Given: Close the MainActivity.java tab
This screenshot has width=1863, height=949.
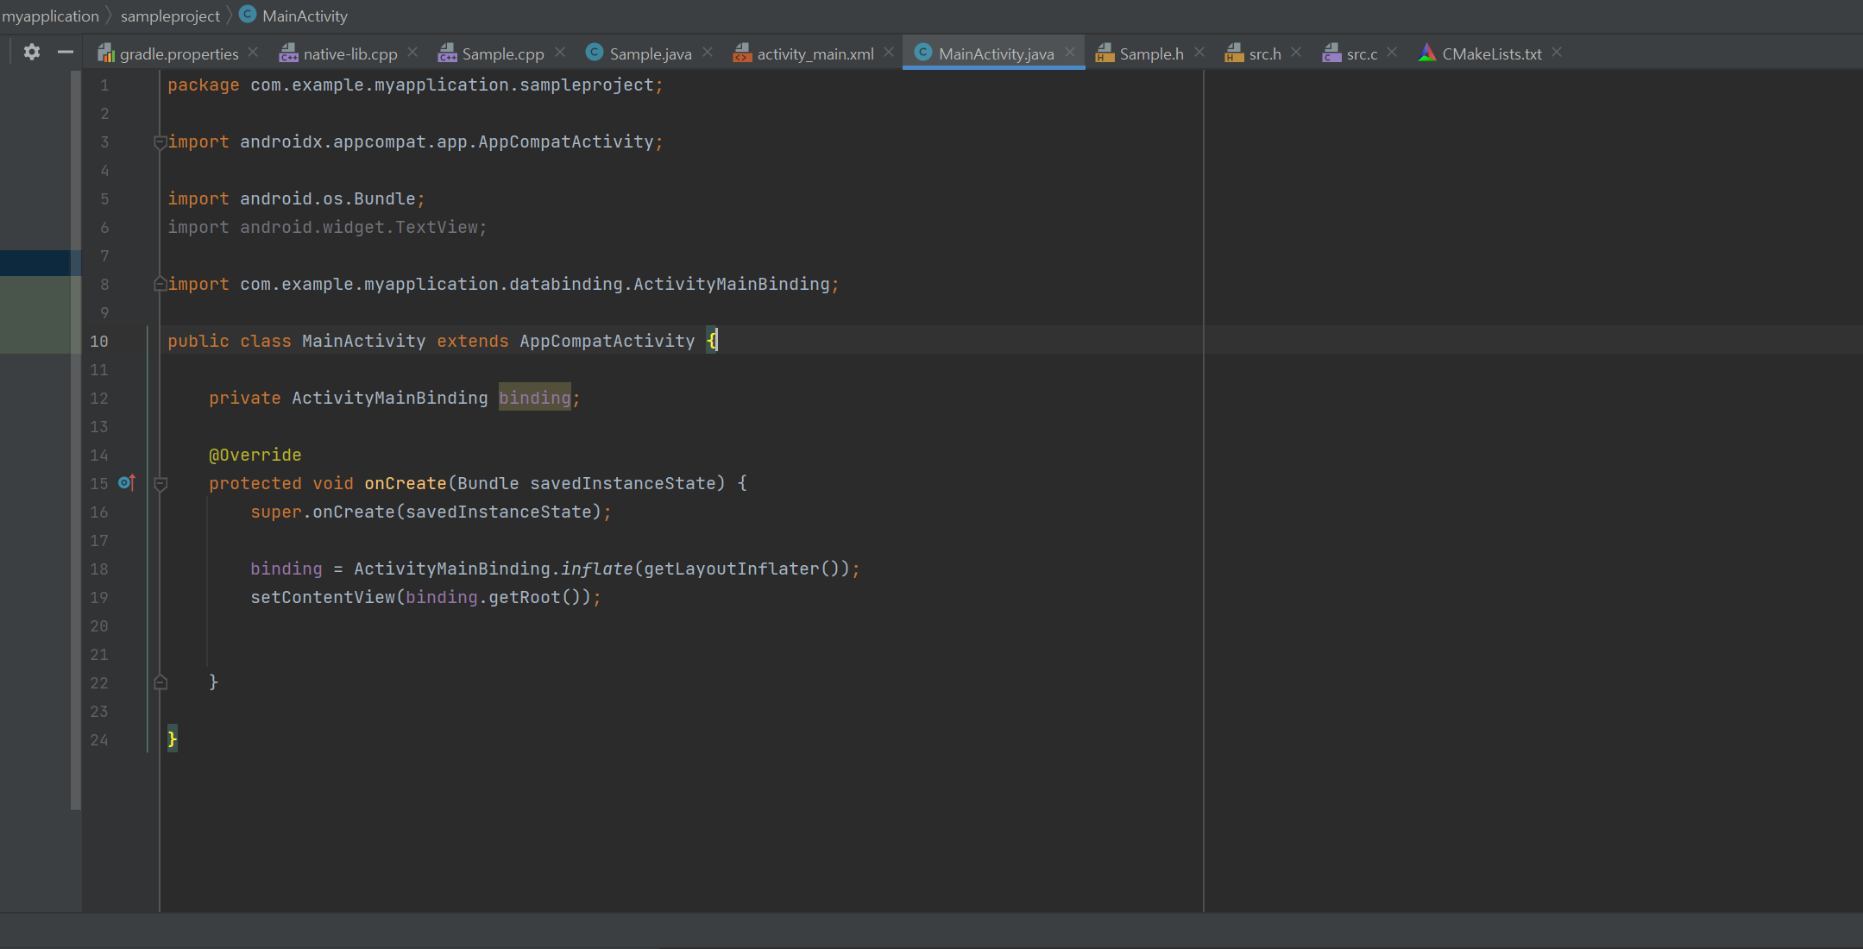Looking at the screenshot, I should (x=1070, y=53).
